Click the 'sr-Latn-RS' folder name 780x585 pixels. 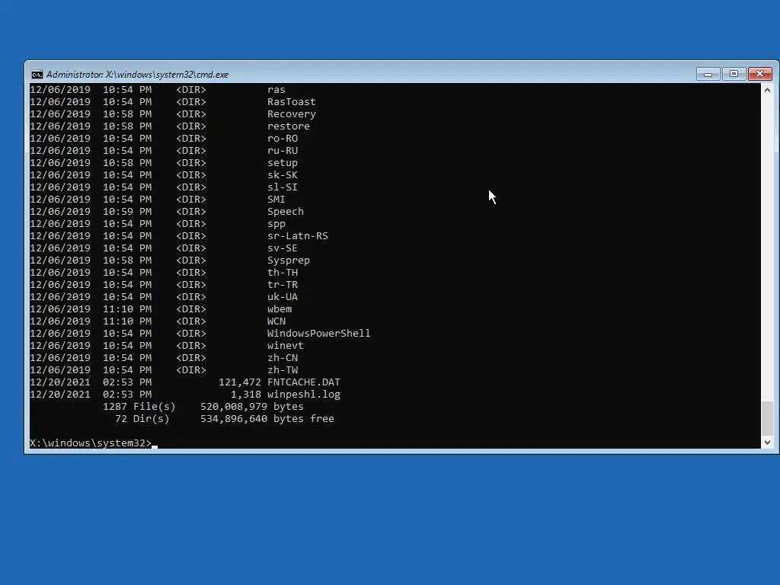point(298,236)
